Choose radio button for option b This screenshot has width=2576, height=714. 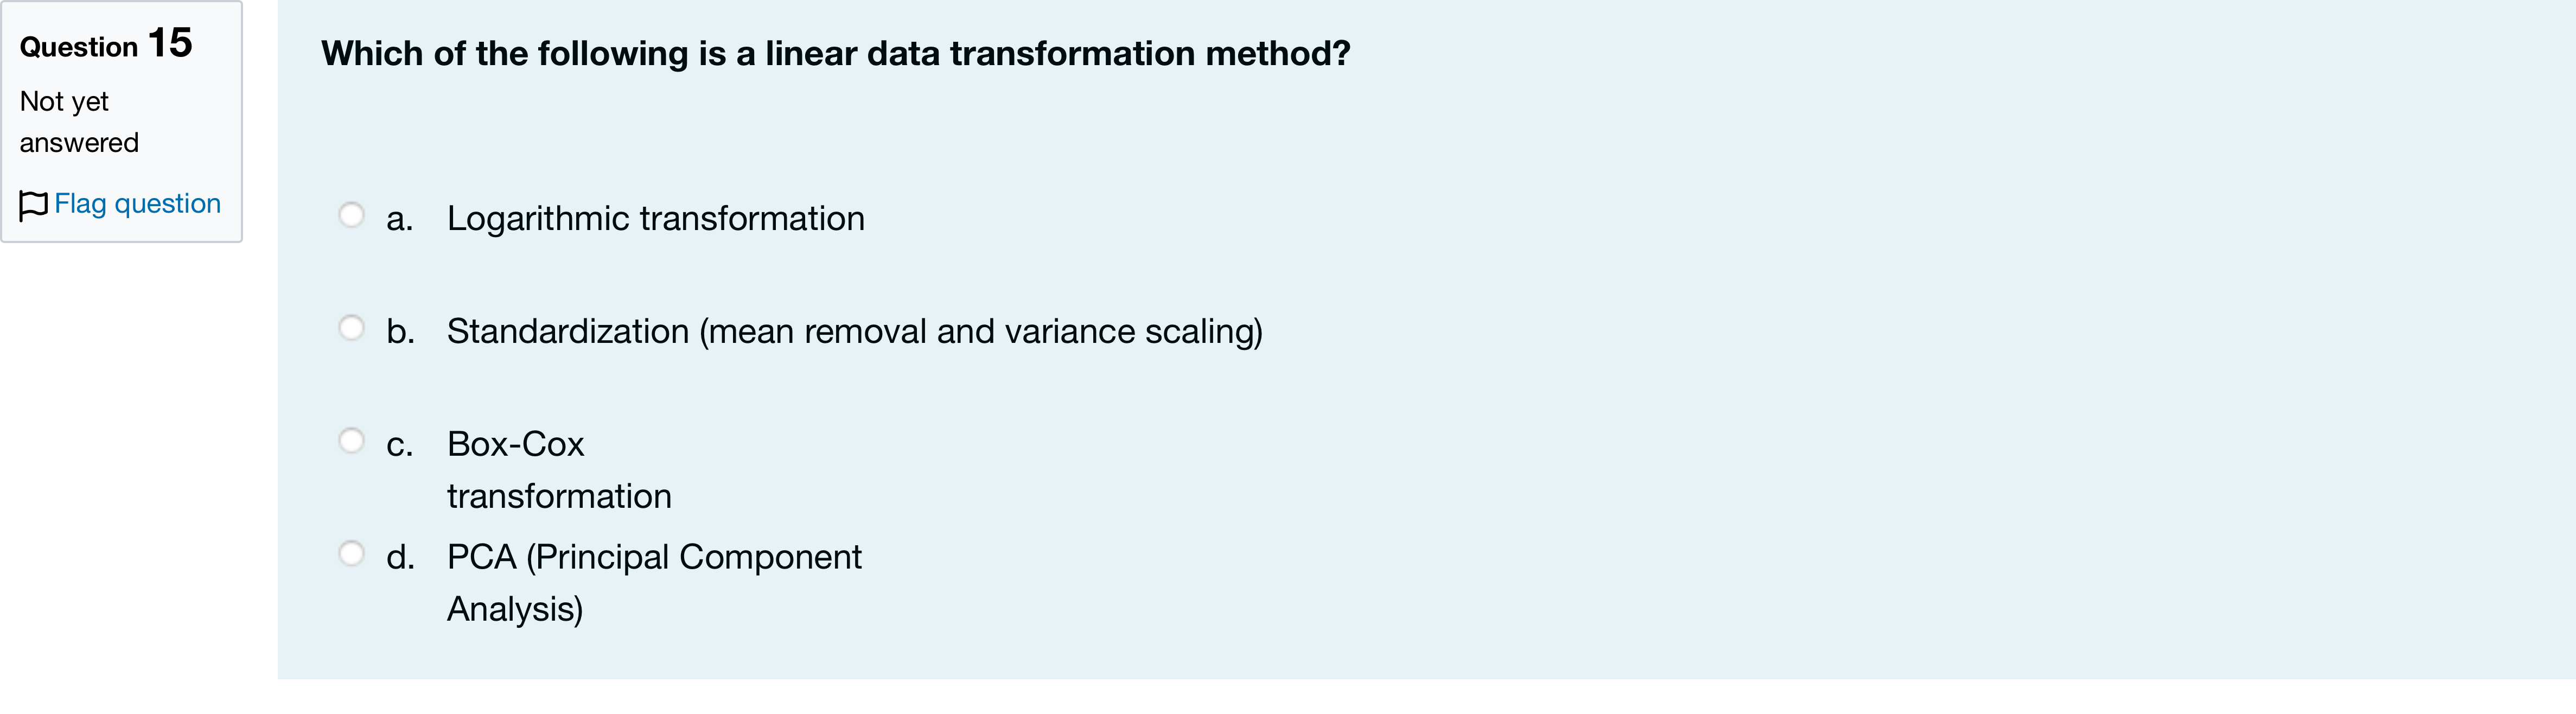(351, 328)
